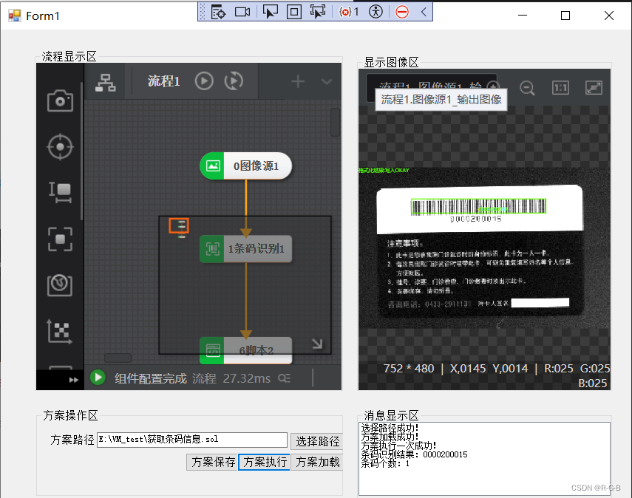Click the message display text box
This screenshot has height=498, width=632.
484,459
